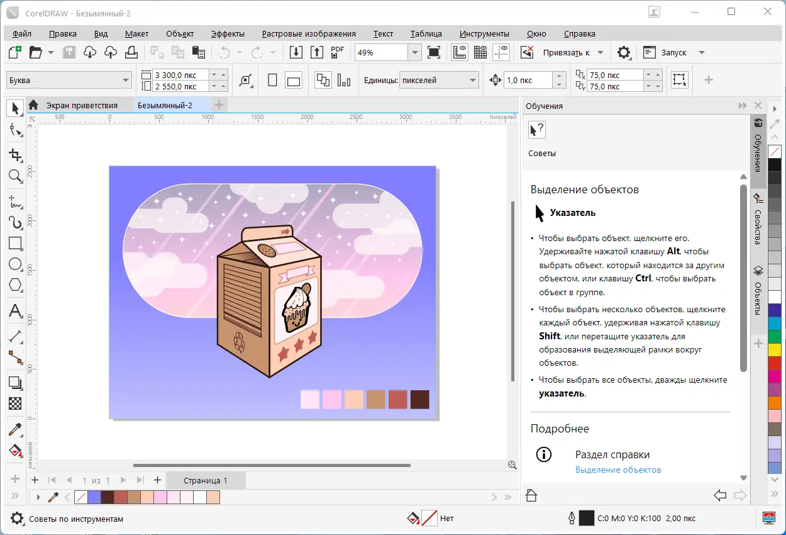Viewport: 786px width, 535px height.
Task: Select the Polygon tool
Action: (x=15, y=285)
